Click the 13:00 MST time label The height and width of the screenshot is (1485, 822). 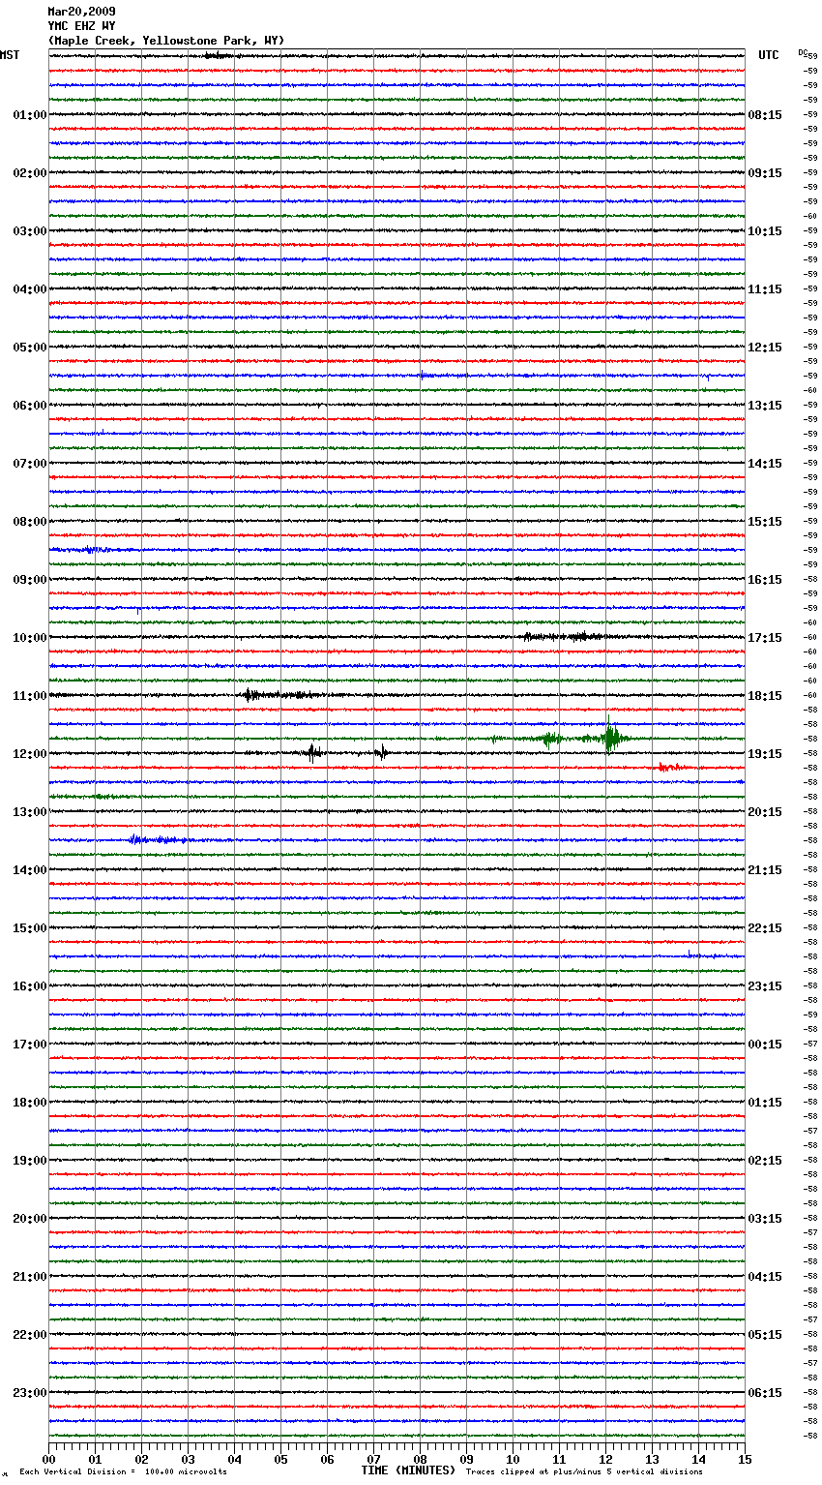[x=30, y=812]
